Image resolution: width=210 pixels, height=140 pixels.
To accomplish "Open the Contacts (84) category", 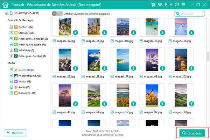I will click(26, 27).
